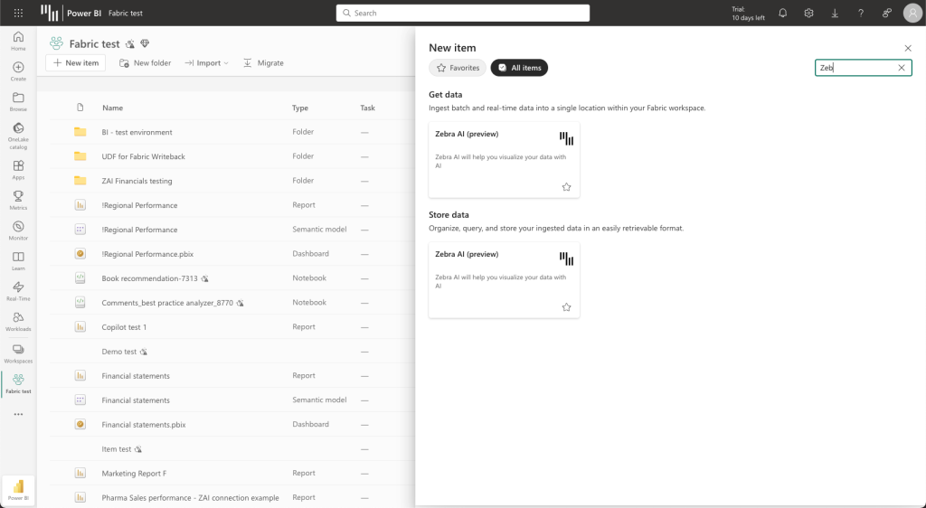The width and height of the screenshot is (926, 508).
Task: Open the settings gear icon
Action: click(808, 13)
